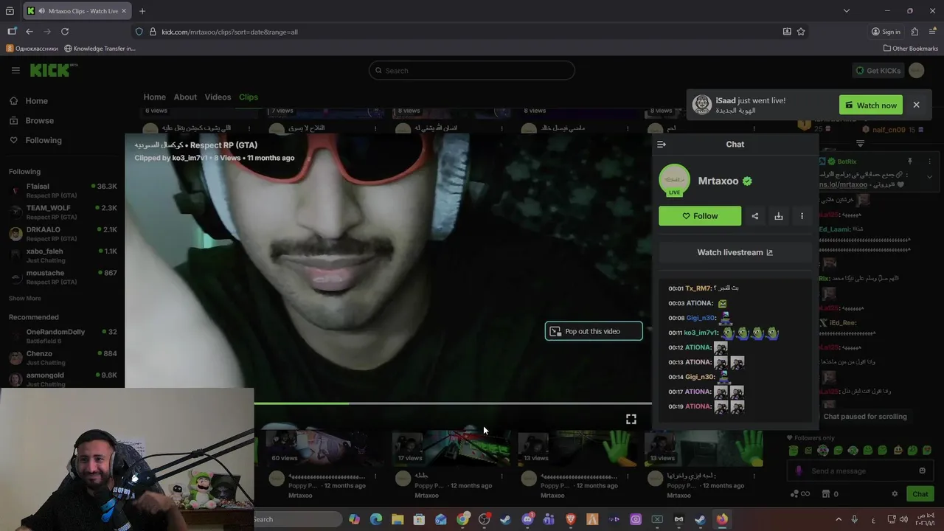The width and height of the screenshot is (944, 531).
Task: Open Mrtaxoo profile avatar in clip panel
Action: [674, 181]
